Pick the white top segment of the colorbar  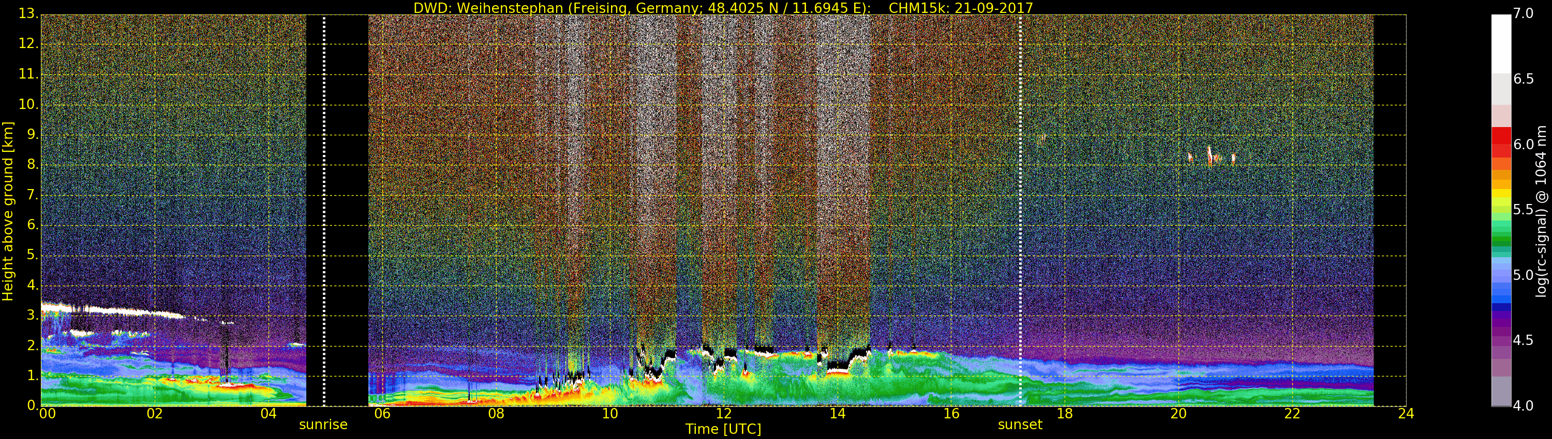click(x=1501, y=44)
